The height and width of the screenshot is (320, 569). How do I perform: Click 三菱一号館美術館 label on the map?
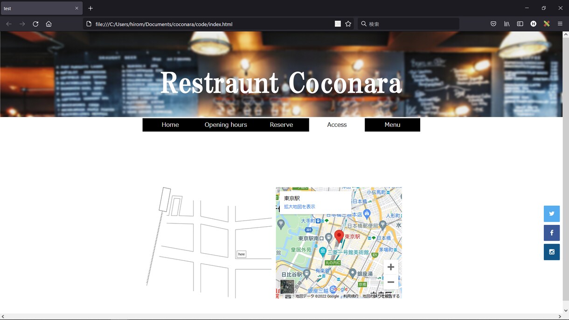(348, 252)
